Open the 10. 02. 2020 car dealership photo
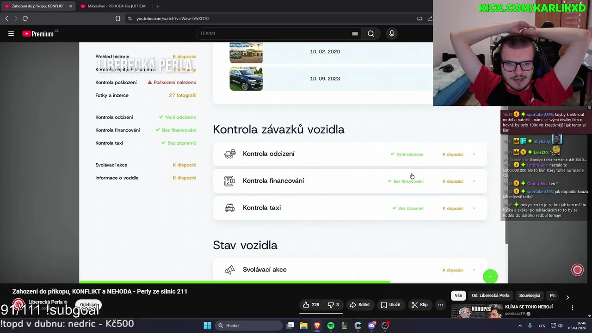 (x=246, y=52)
